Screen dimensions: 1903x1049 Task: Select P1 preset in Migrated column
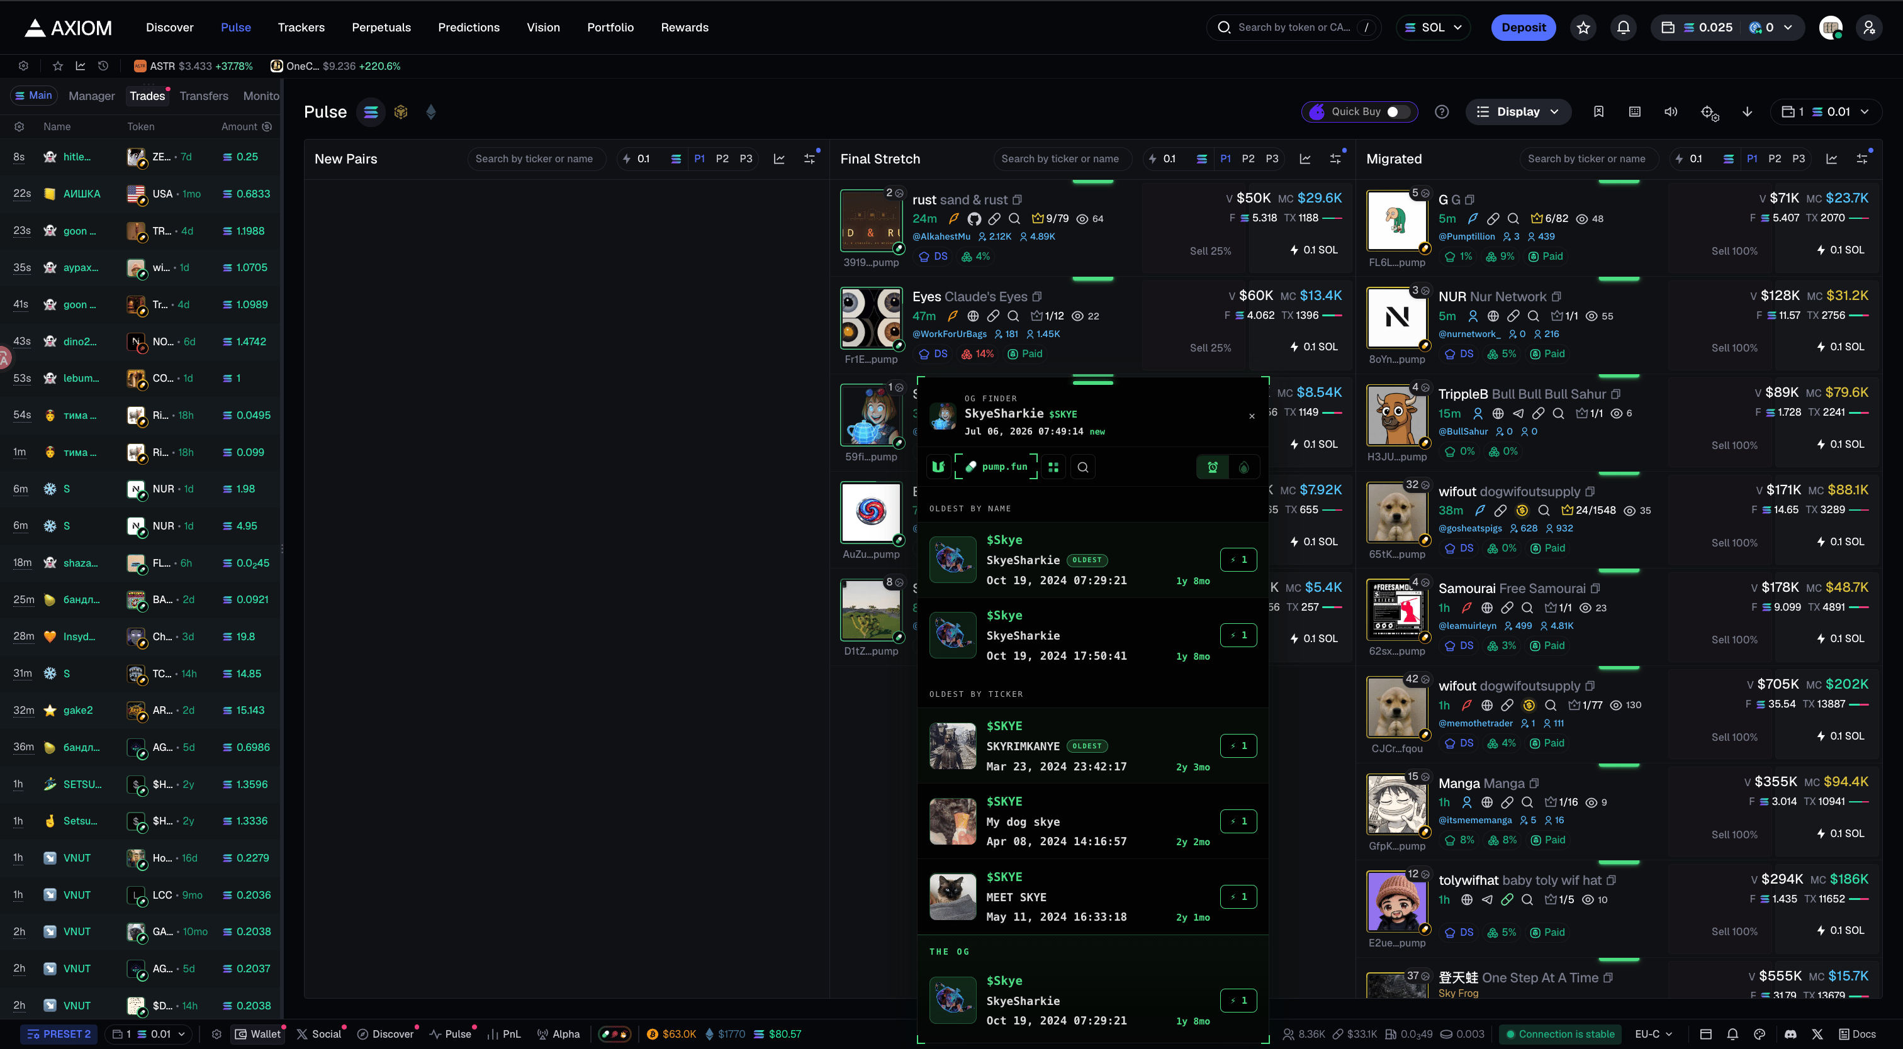[x=1753, y=158]
